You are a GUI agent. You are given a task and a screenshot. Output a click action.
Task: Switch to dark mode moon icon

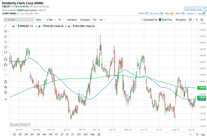(x=202, y=20)
